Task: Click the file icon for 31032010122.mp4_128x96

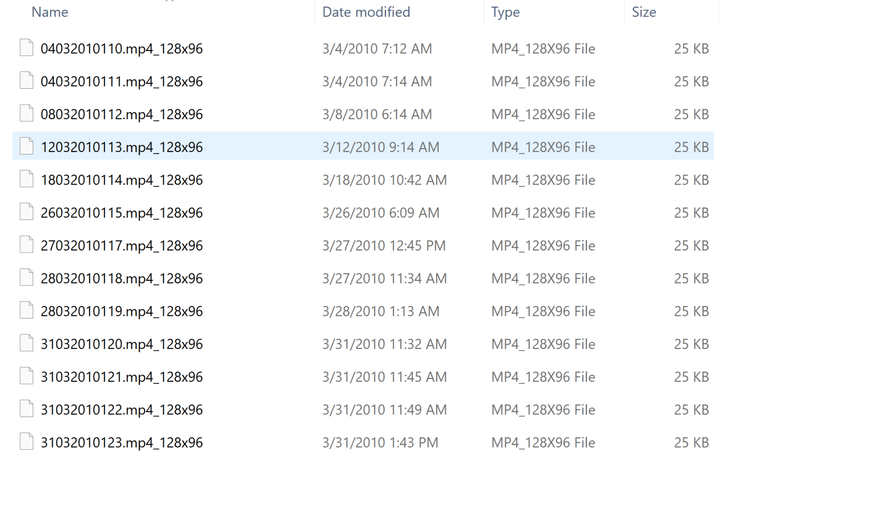Action: (x=26, y=409)
